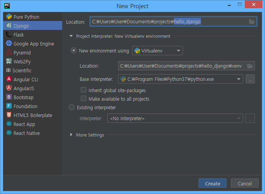Collapse Project Interpreter section triangle
The height and width of the screenshot is (194, 265).
71,36
